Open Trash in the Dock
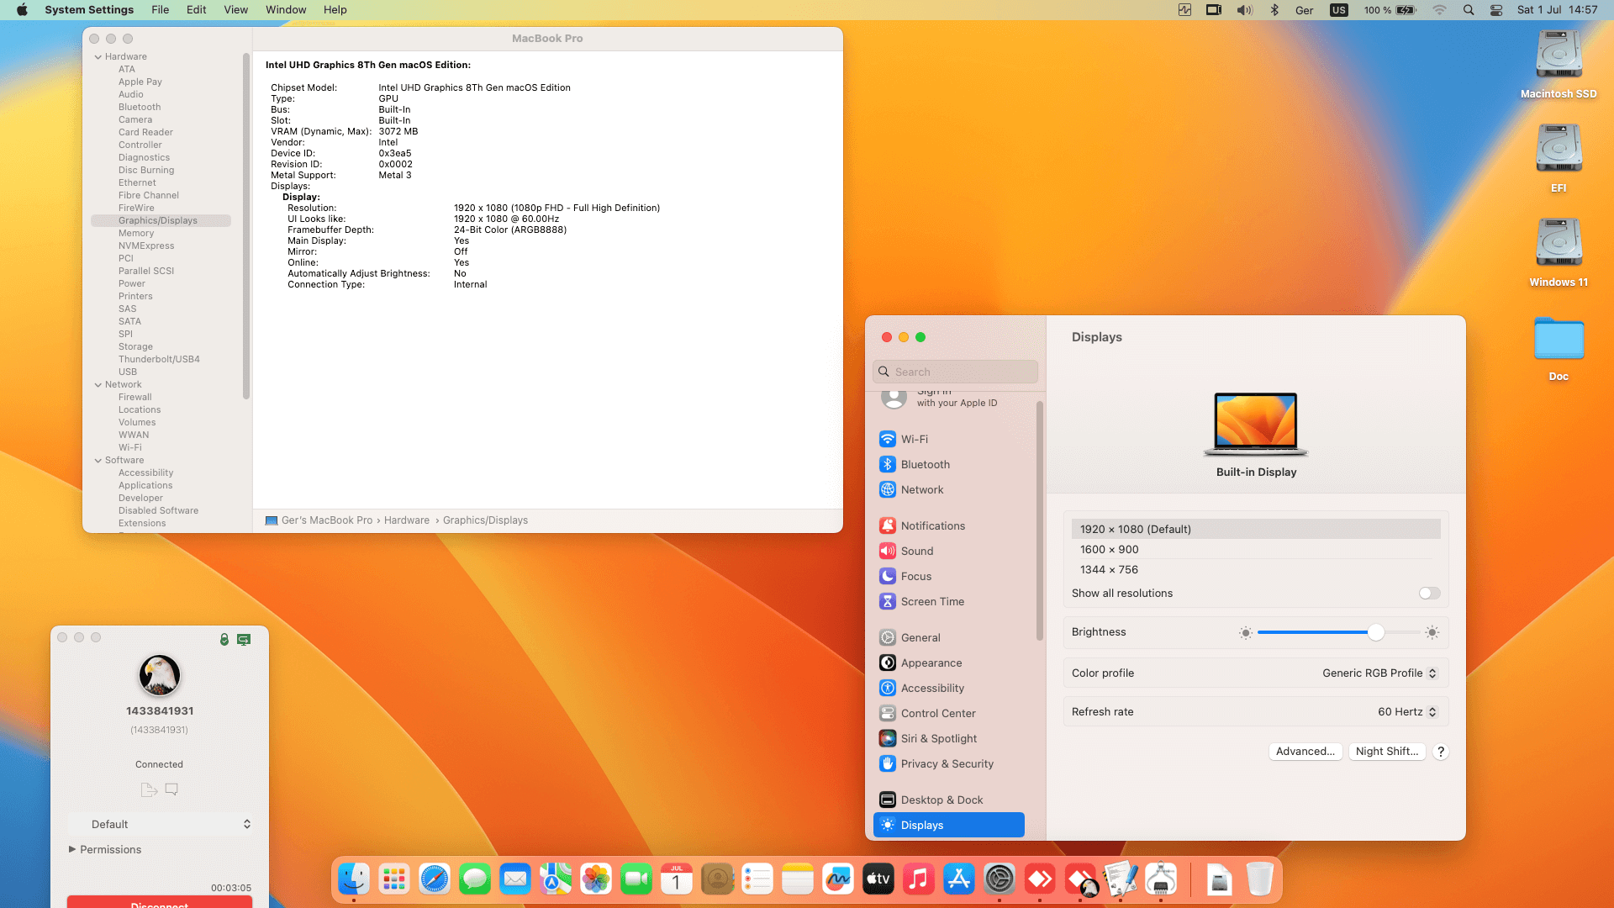The width and height of the screenshot is (1614, 908). tap(1259, 879)
